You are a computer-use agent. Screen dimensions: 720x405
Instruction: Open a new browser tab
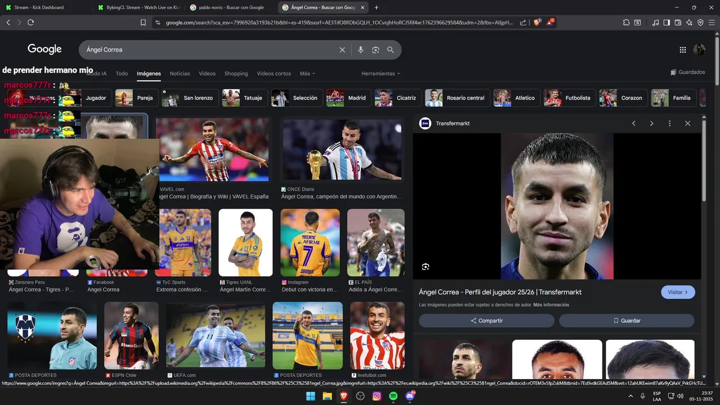[376, 7]
